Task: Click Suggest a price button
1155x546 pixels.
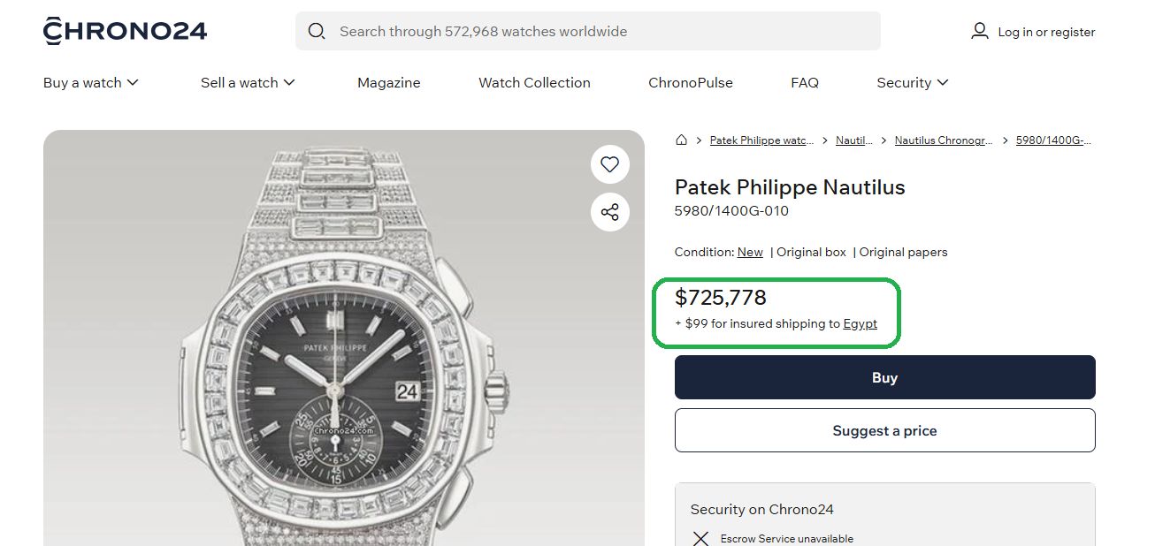Action: point(884,431)
